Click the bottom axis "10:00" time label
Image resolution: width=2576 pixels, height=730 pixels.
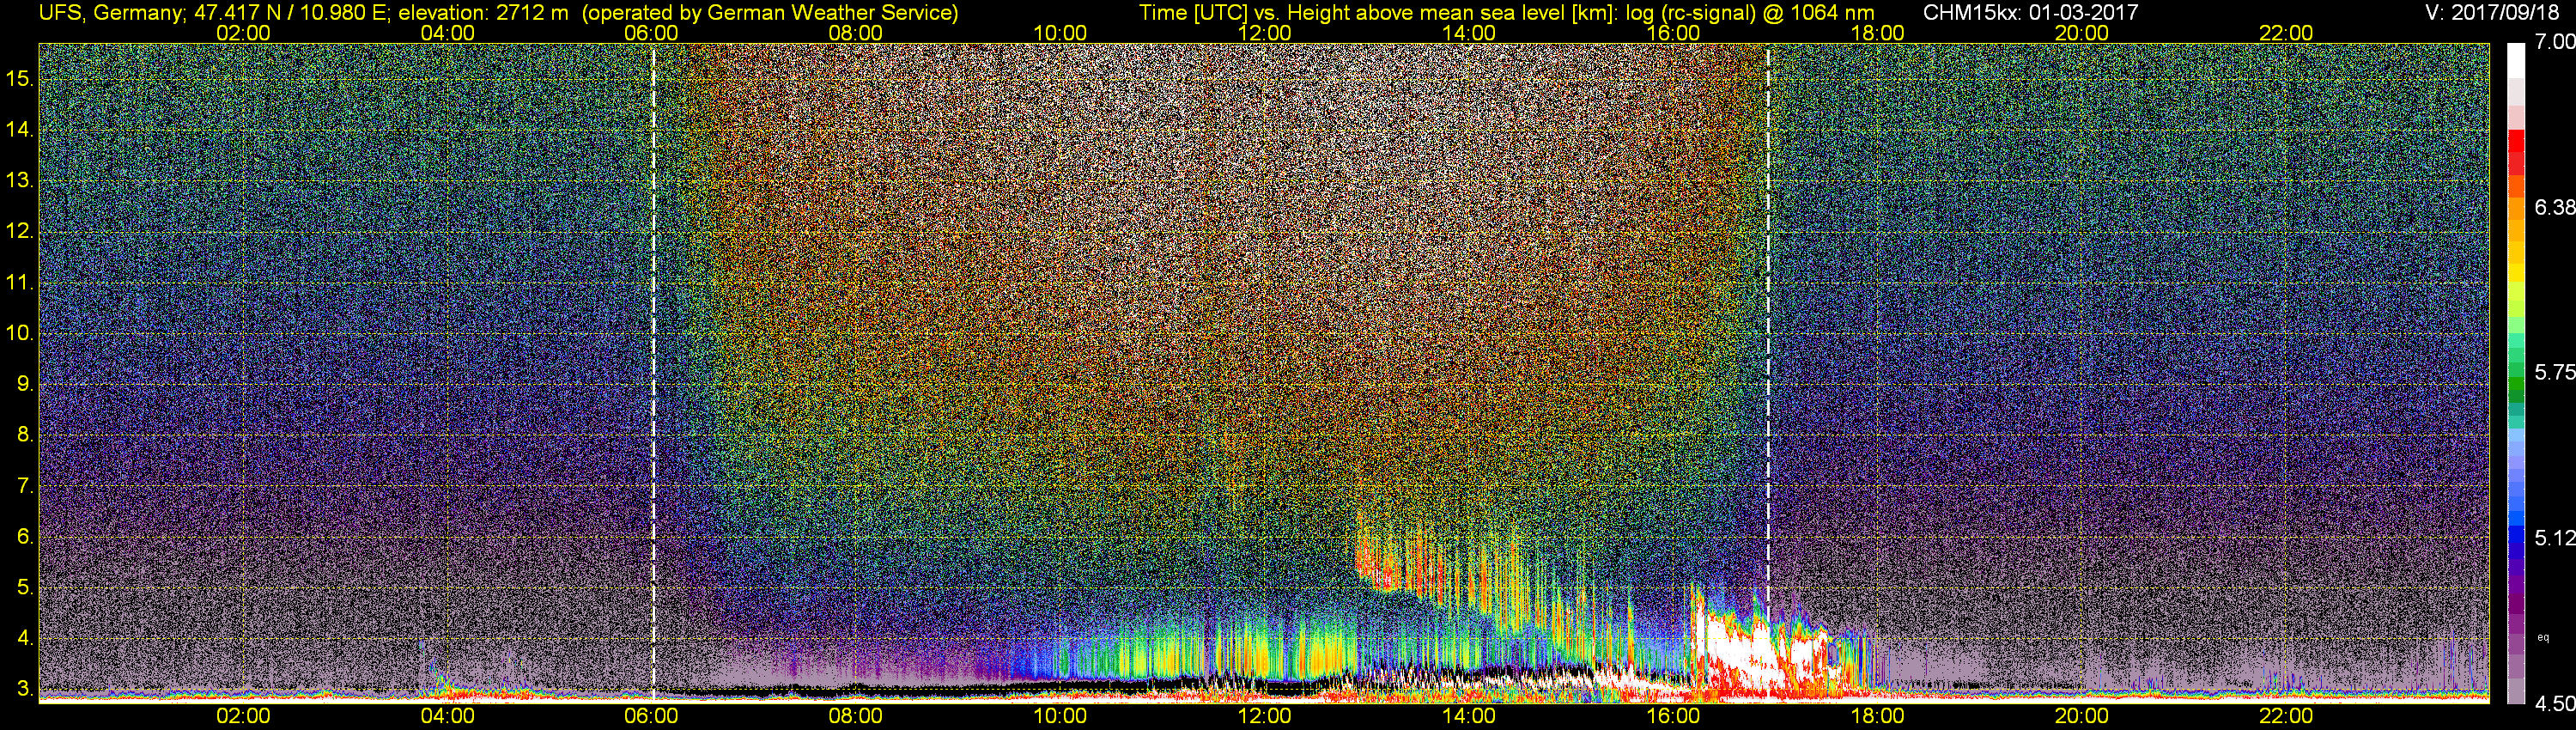(x=1060, y=716)
